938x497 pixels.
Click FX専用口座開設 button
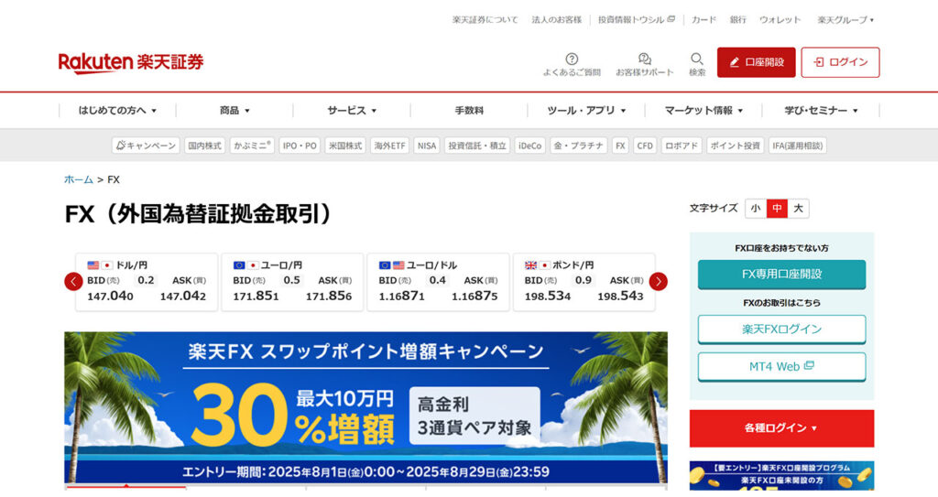tap(781, 275)
